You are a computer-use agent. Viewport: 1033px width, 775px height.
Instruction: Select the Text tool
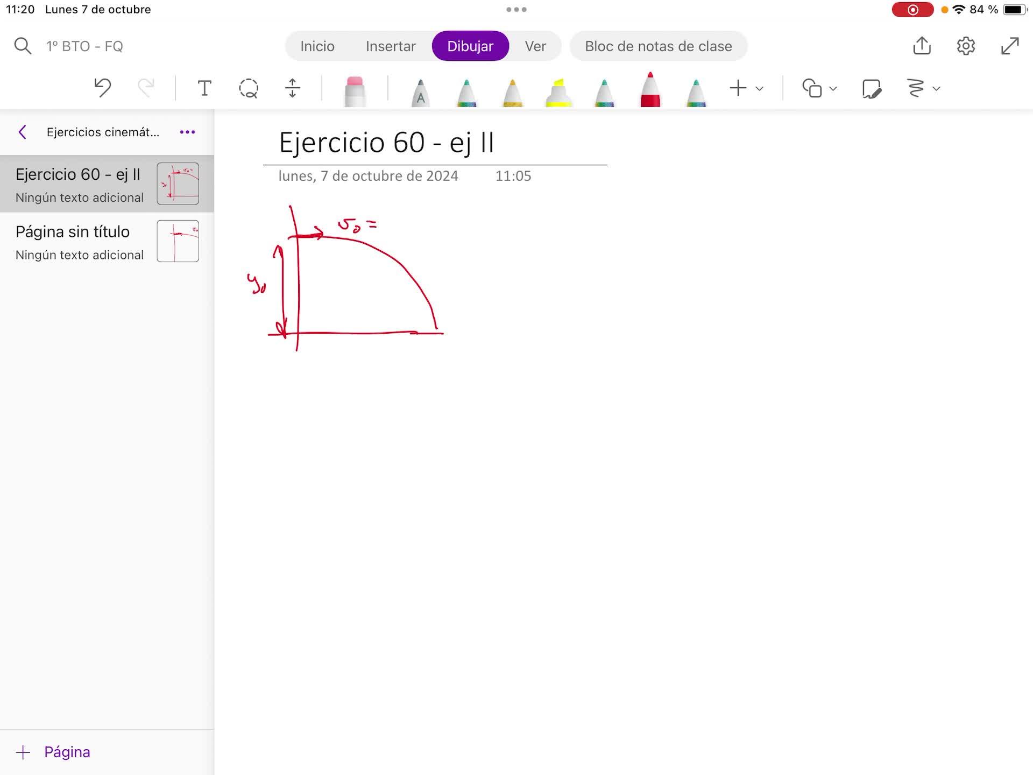point(204,88)
